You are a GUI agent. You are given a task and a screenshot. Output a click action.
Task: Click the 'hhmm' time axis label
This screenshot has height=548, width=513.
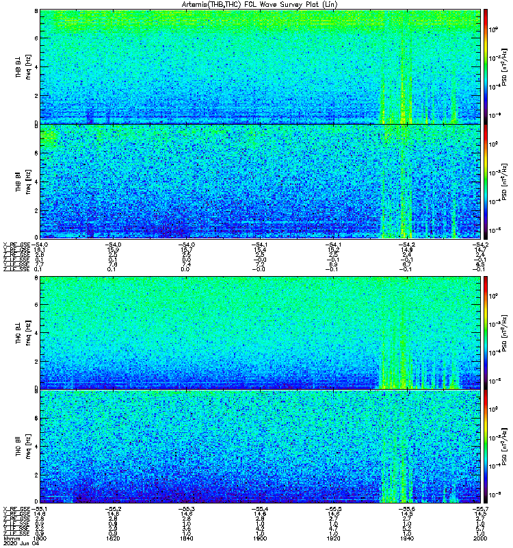(x=11, y=538)
